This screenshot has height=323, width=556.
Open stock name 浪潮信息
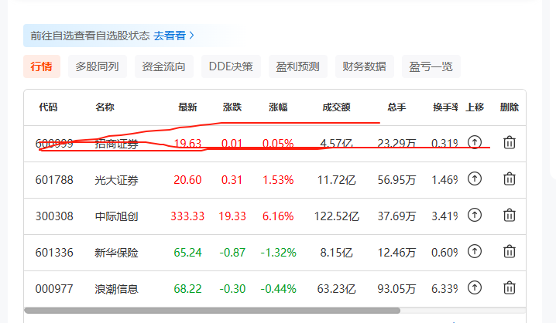pos(116,289)
